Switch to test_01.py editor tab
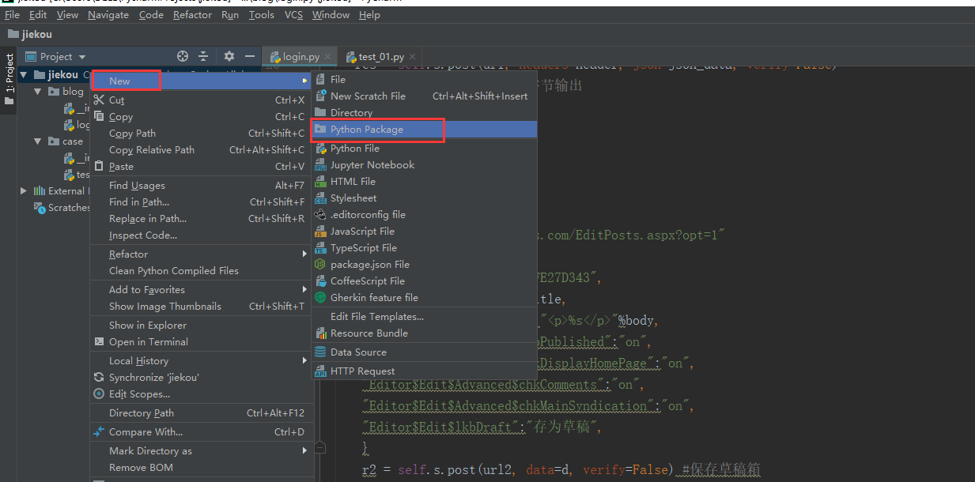Viewport: 975px width, 482px height. point(381,57)
